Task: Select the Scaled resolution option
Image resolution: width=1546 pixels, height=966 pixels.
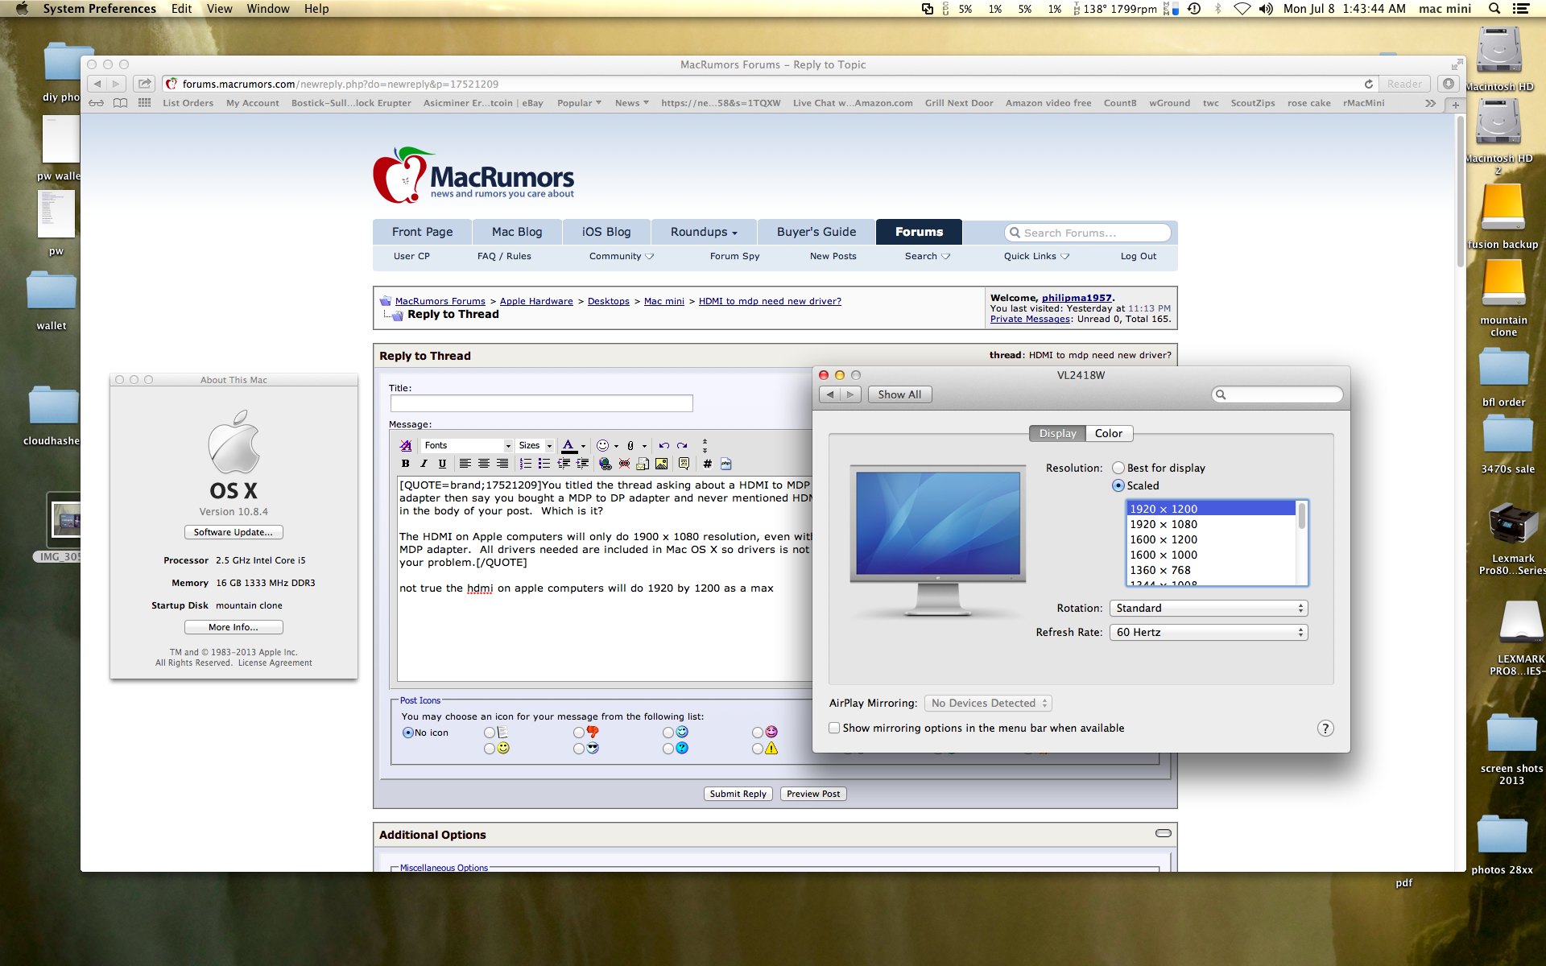Action: (1118, 485)
